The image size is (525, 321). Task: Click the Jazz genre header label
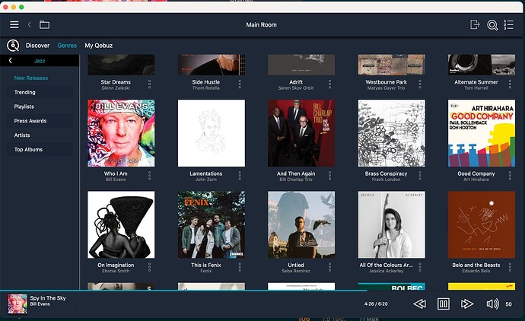(40, 61)
